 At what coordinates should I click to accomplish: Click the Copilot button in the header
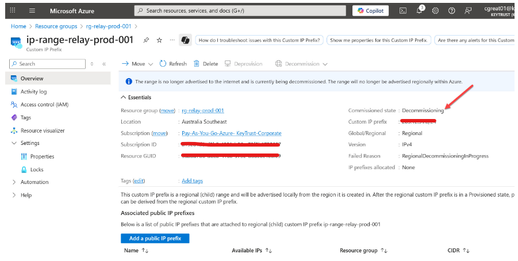370,10
